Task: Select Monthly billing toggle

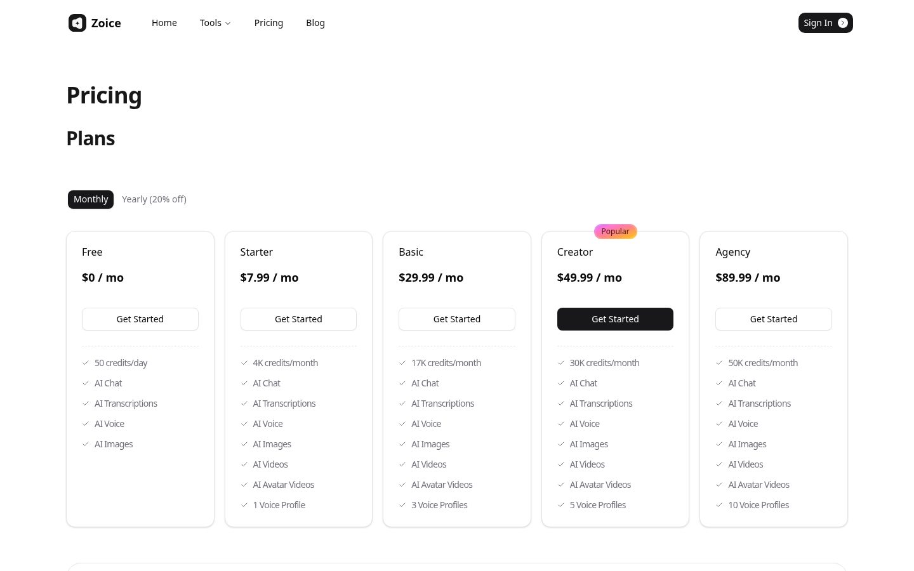Action: (91, 199)
